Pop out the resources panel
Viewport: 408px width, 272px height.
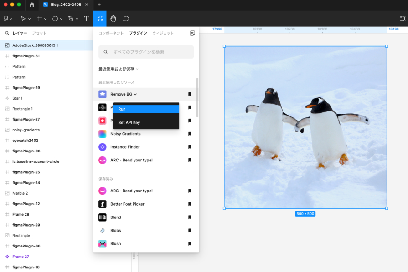pos(192,33)
